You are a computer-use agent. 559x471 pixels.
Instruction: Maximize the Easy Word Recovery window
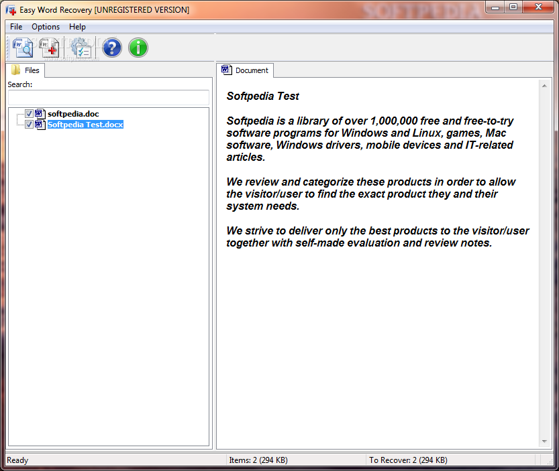pyautogui.click(x=513, y=7)
